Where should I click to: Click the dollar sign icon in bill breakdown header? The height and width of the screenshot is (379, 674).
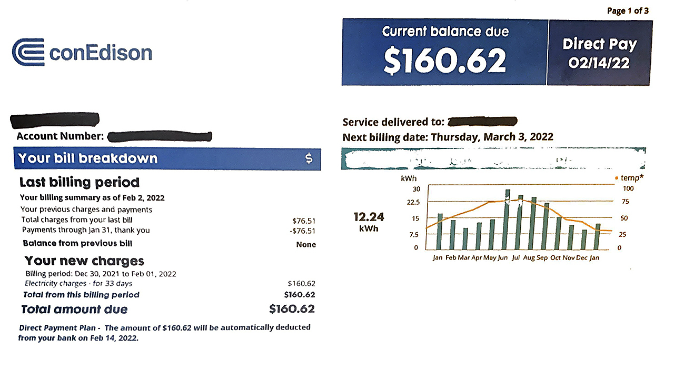point(309,158)
